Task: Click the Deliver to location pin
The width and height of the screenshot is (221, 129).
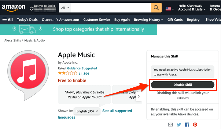Action: [x=31, y=9]
